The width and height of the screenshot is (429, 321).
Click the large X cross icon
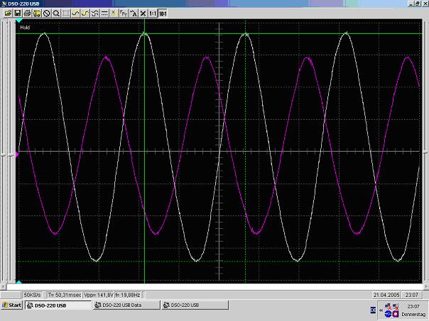[143, 13]
